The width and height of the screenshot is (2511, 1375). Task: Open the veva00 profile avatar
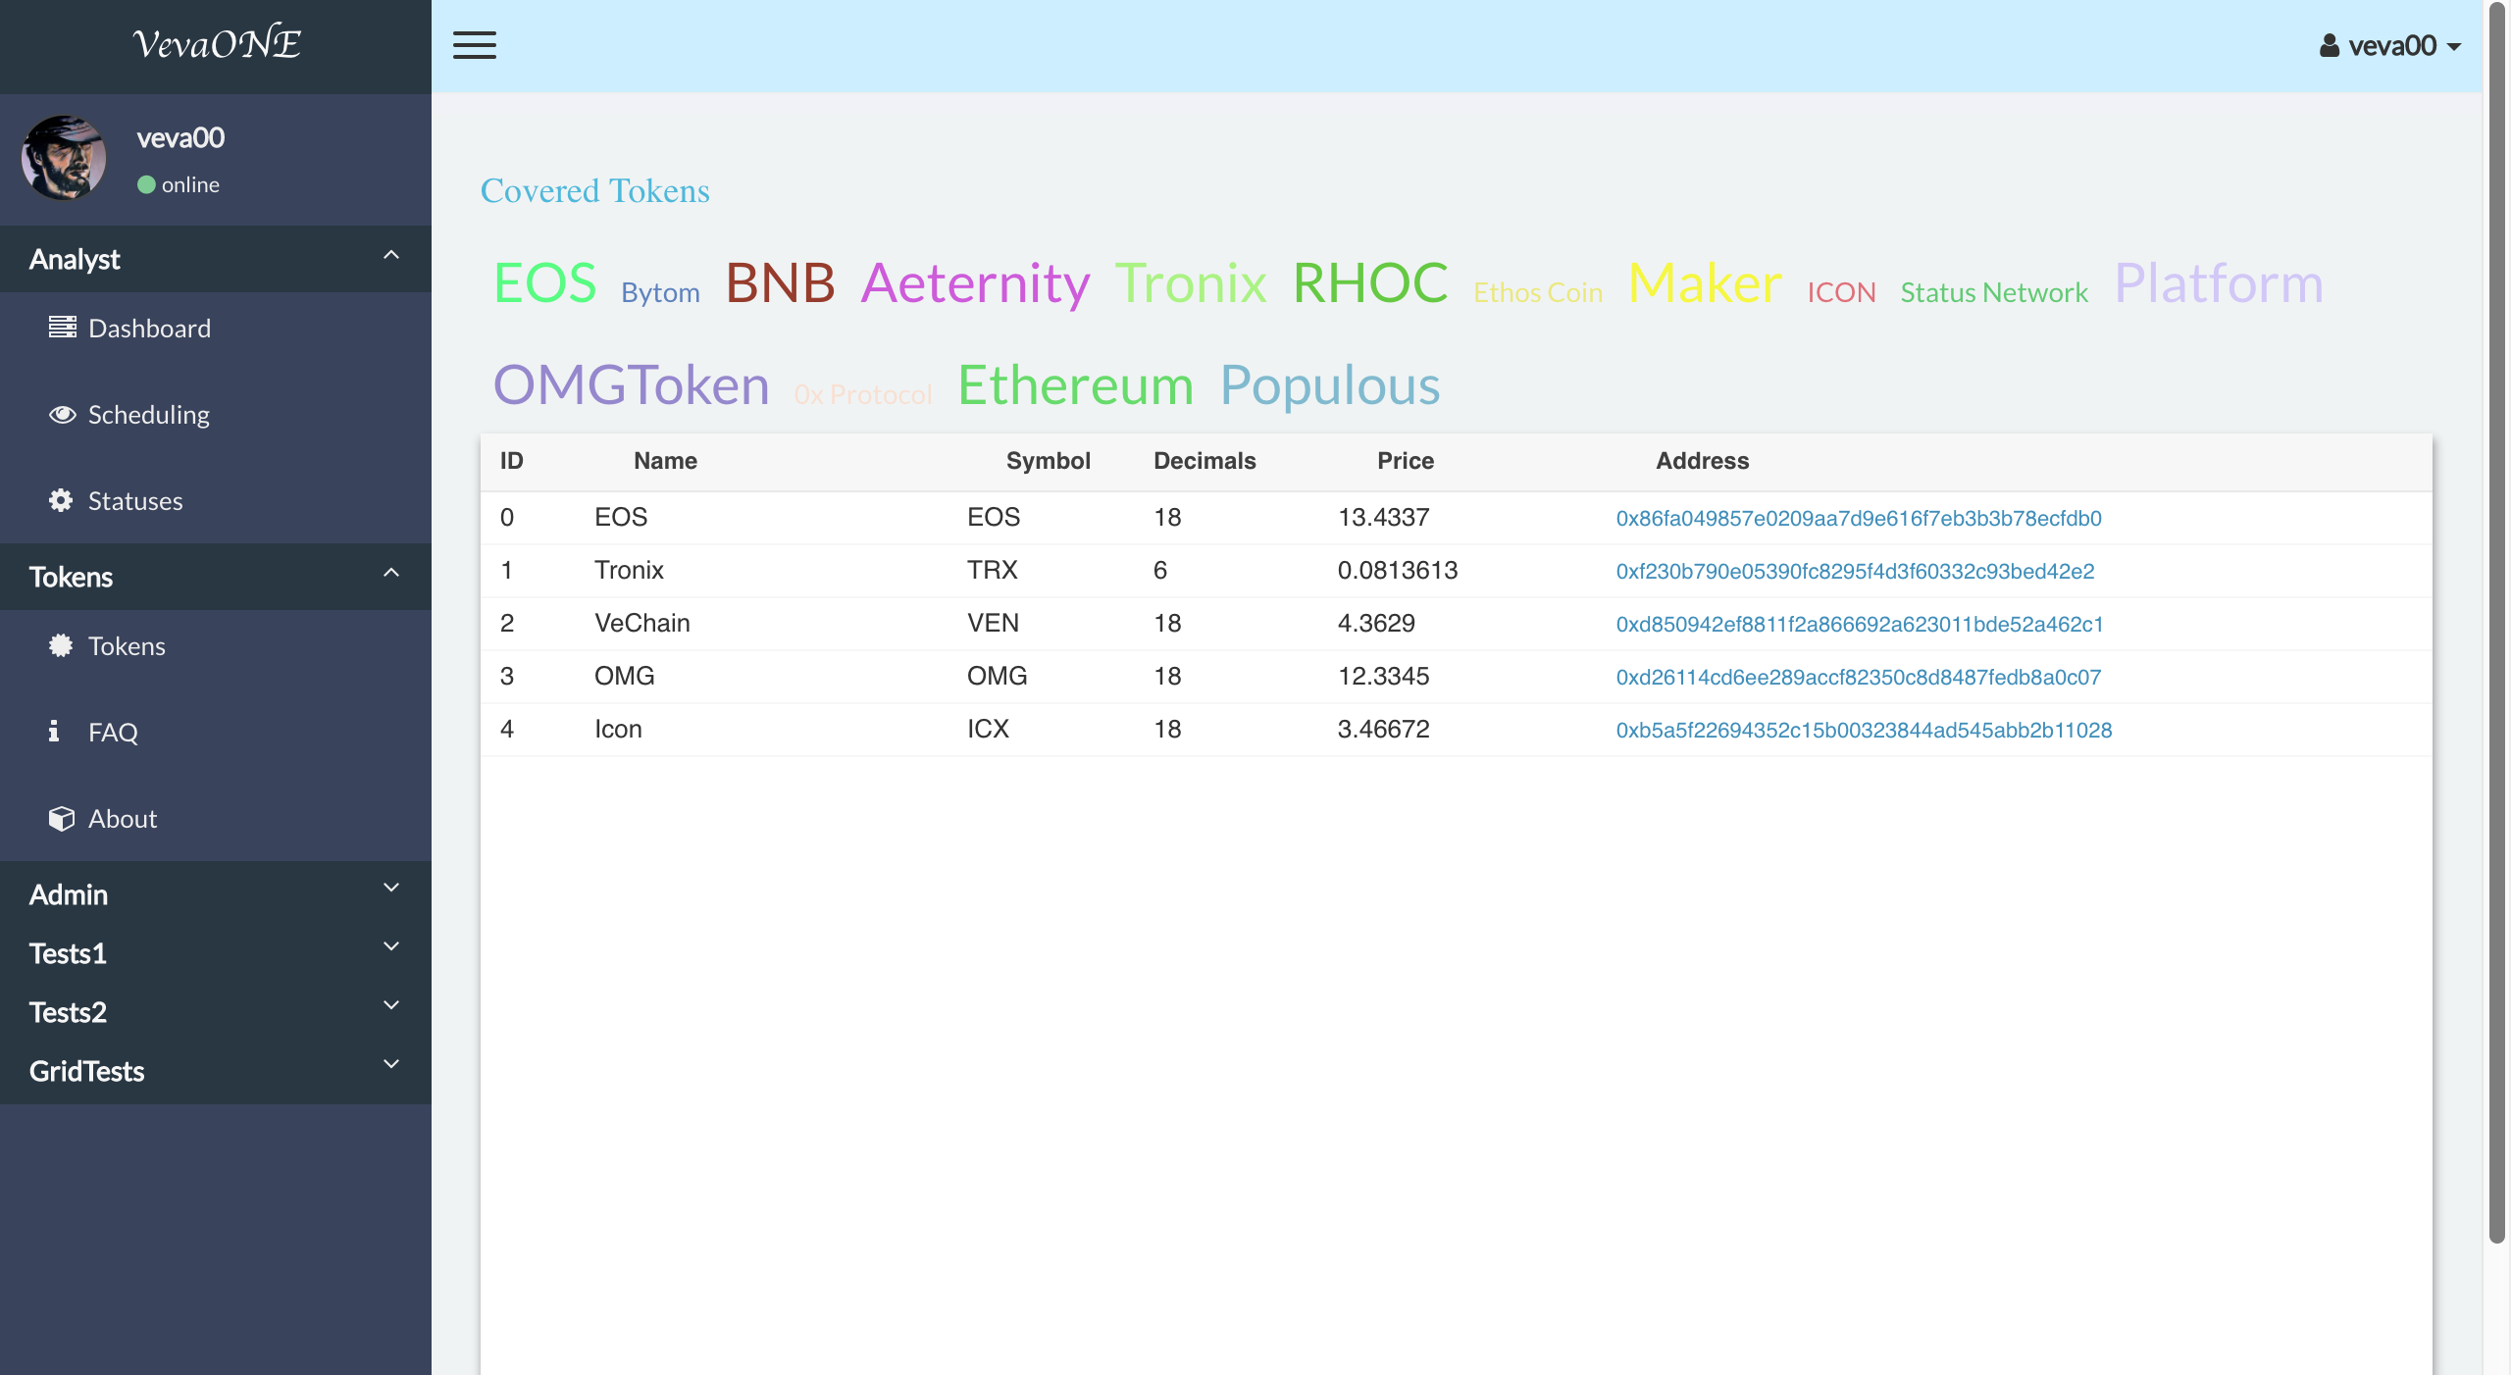click(x=64, y=158)
